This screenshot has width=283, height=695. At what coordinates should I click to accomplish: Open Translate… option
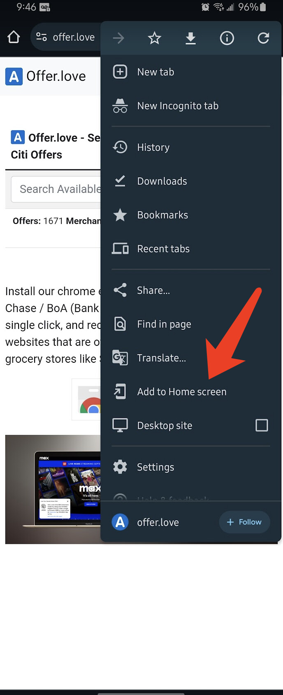pos(191,358)
